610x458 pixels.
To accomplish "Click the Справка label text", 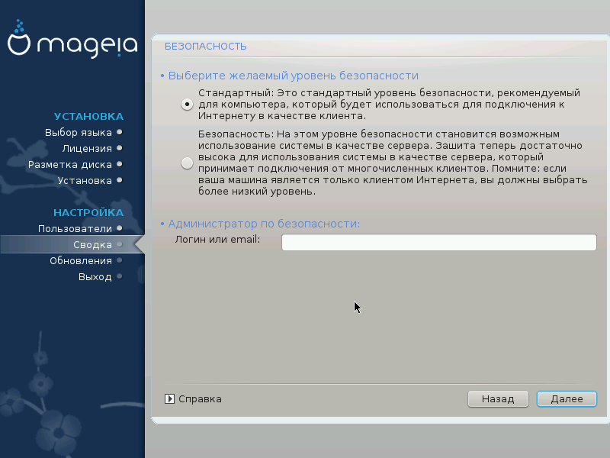I will pyautogui.click(x=200, y=398).
